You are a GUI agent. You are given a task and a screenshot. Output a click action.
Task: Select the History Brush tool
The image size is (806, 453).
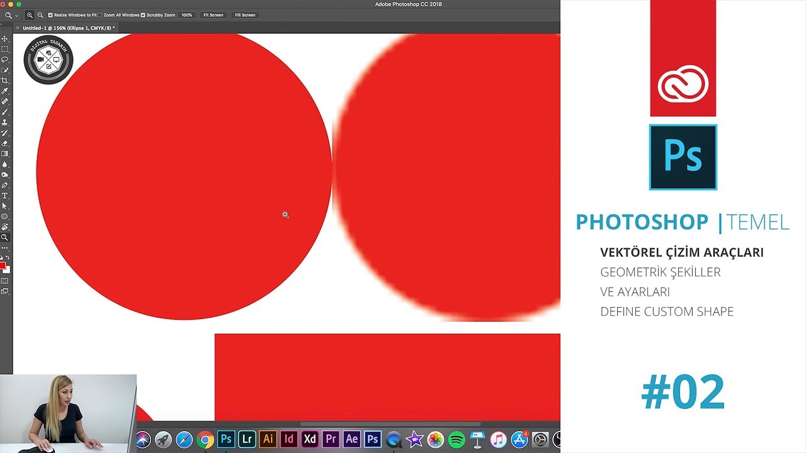pyautogui.click(x=5, y=133)
